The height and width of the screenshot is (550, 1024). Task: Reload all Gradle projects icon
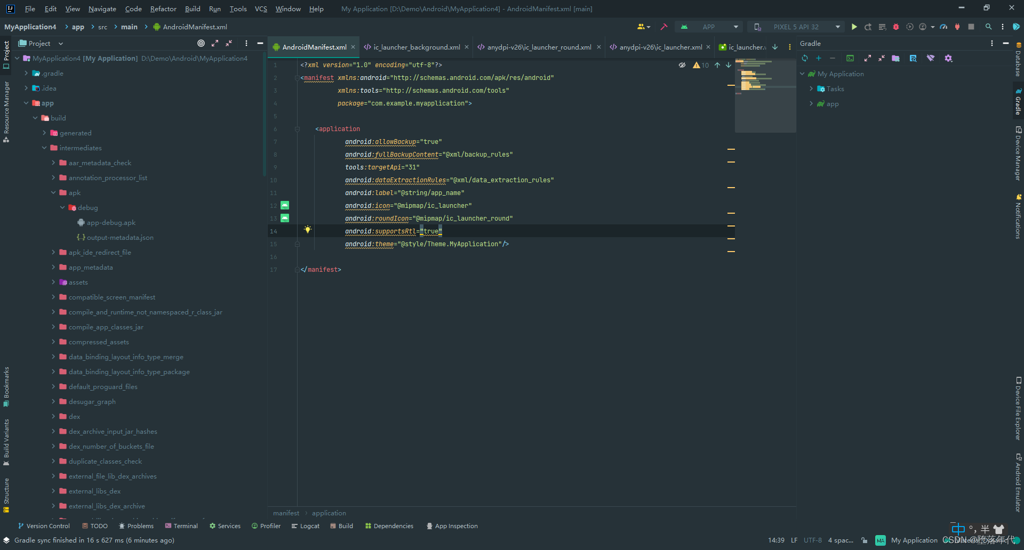point(805,58)
